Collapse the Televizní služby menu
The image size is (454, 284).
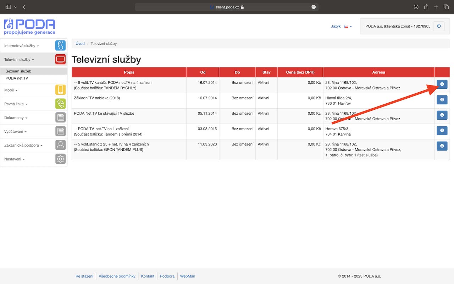click(19, 60)
